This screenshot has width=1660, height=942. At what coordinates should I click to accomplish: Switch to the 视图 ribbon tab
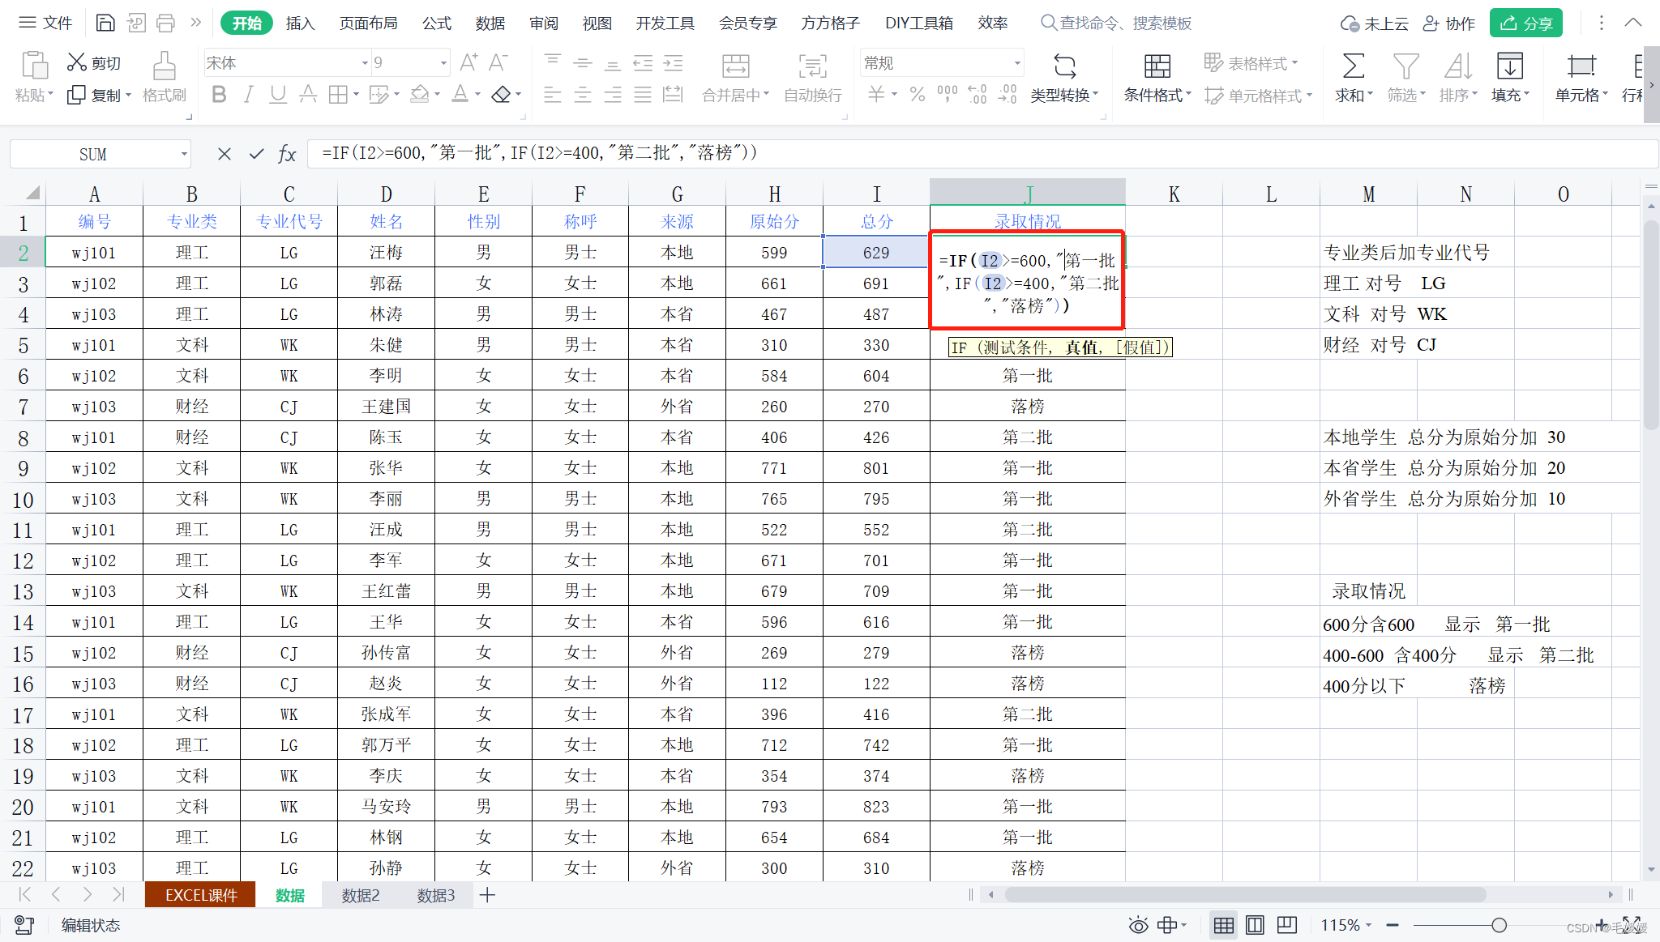pos(597,23)
